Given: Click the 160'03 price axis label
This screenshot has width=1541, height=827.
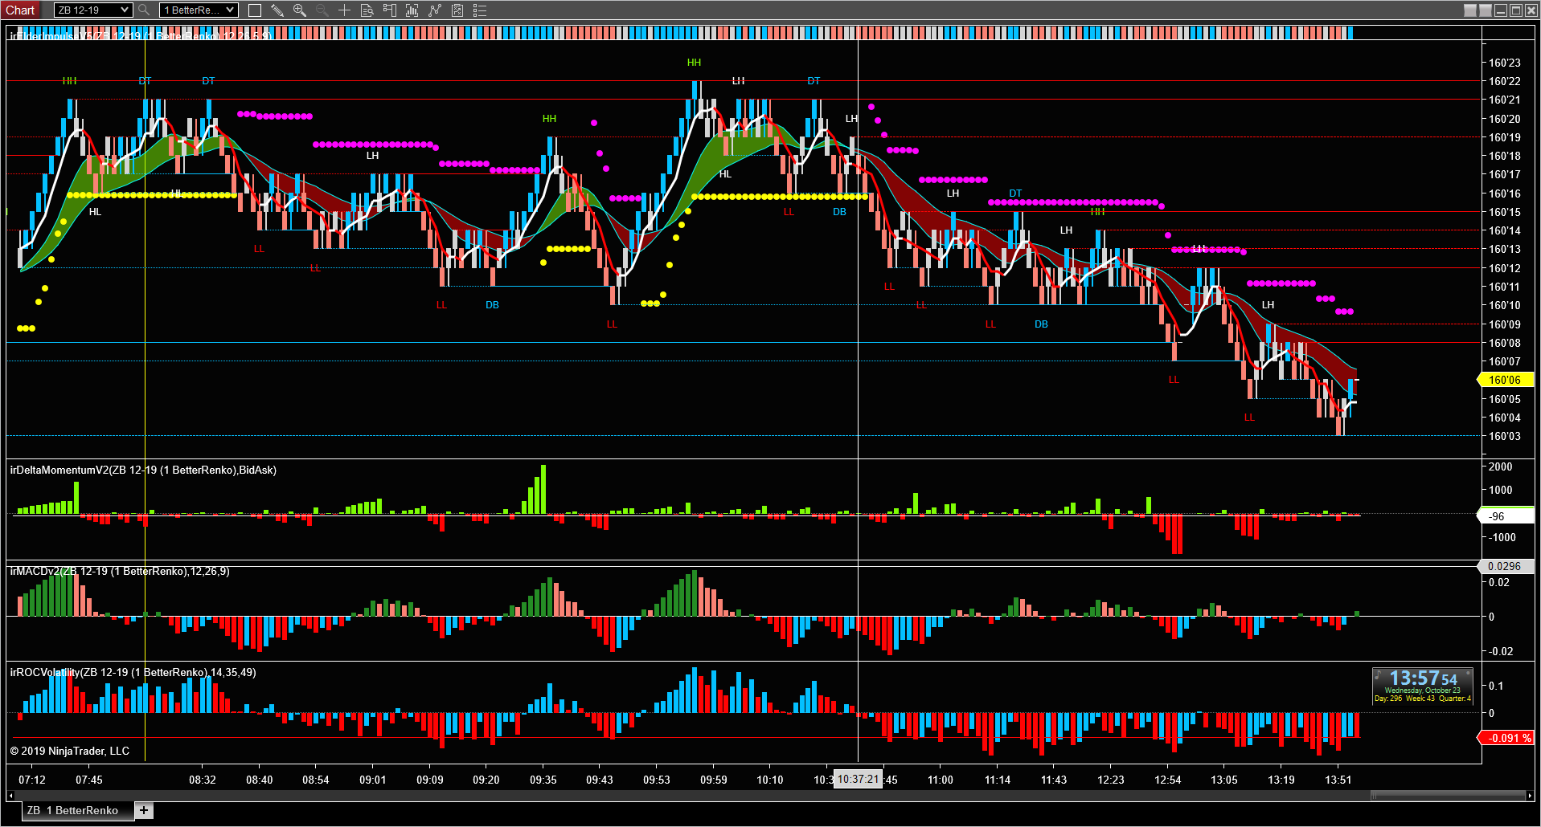Looking at the screenshot, I should tap(1504, 436).
